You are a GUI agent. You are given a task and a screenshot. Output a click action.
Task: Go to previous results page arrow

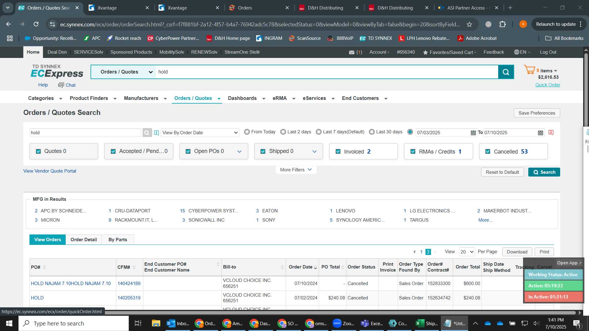coord(414,252)
